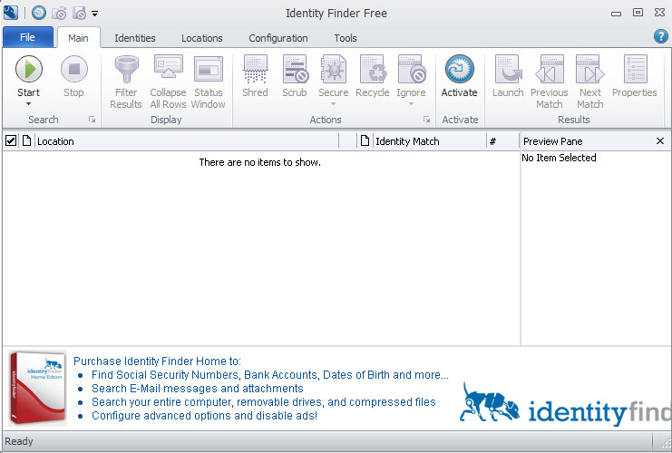Viewport: 672px width, 453px height.
Task: Click the application icon in title bar
Action: 10,12
